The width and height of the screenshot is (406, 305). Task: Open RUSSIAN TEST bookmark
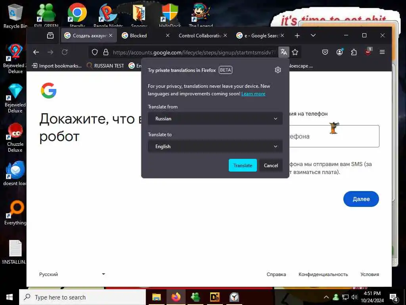105,66
